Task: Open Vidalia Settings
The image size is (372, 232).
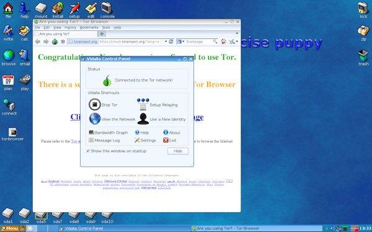Action: pyautogui.click(x=145, y=140)
